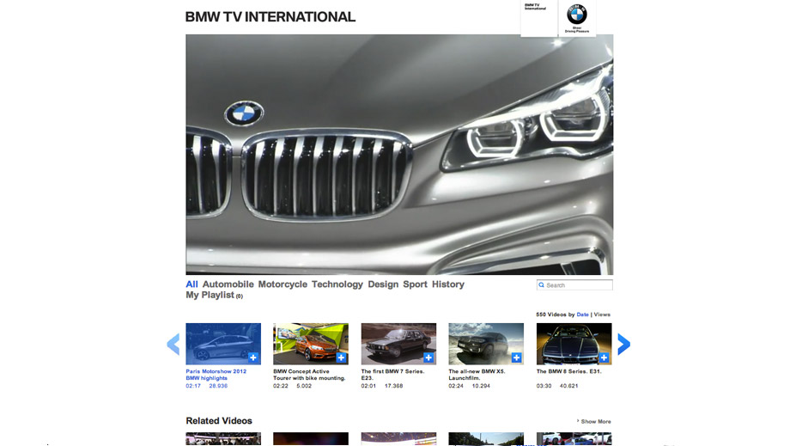Add The BMW 8 Series E31 video to playlist
Screen dimensions: 808x446
coord(604,357)
